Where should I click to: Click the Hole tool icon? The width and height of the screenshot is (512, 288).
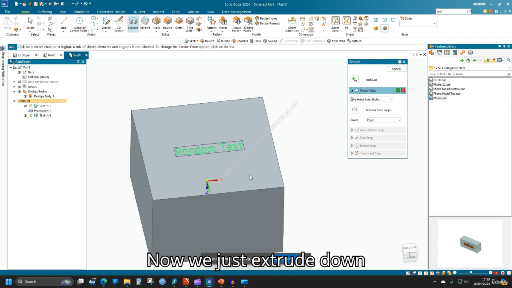pyautogui.click(x=156, y=23)
